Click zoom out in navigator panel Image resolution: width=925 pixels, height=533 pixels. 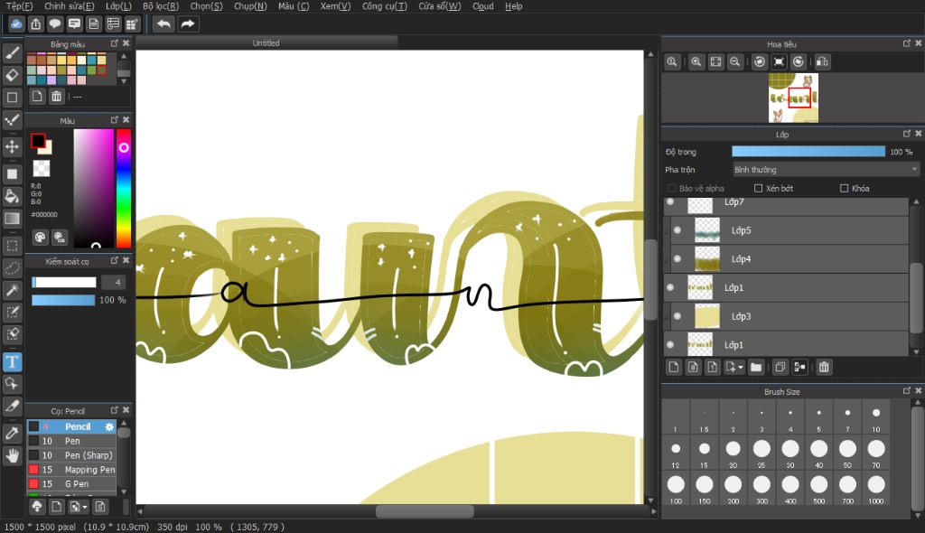pos(734,61)
